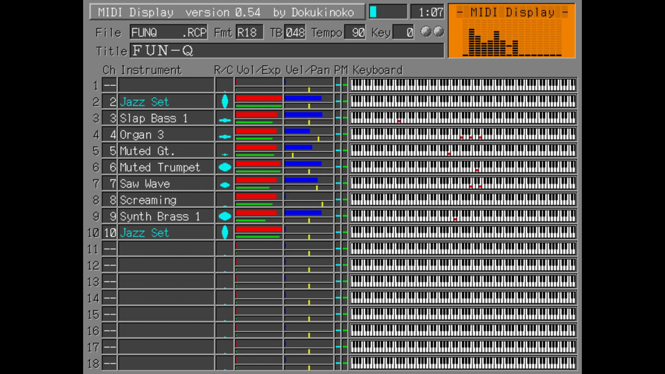This screenshot has height=374, width=665.
Task: Click the Tempo value field showing 90
Action: click(354, 33)
